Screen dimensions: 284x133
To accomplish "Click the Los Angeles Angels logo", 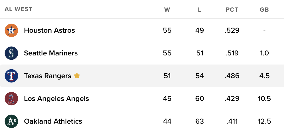I will pos(11,99).
